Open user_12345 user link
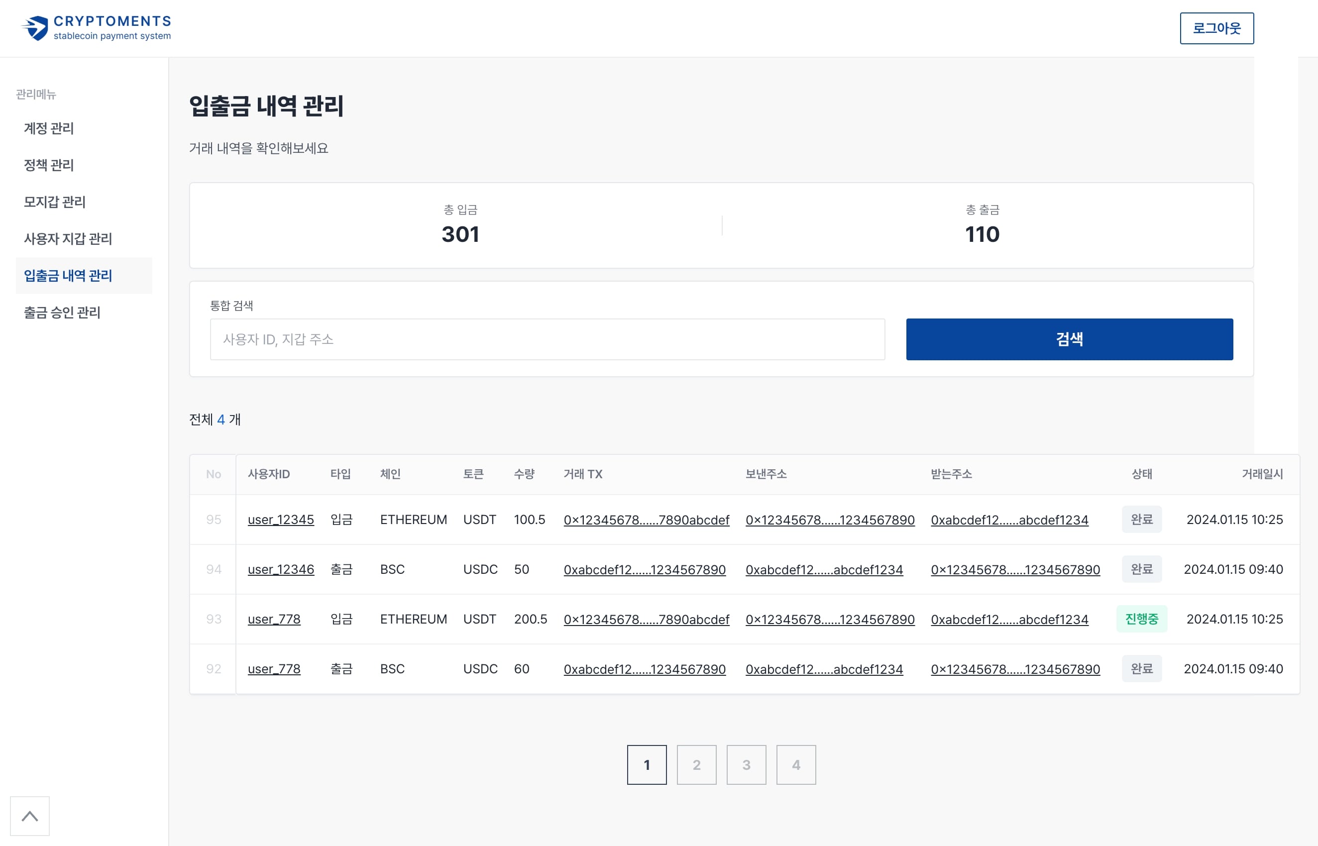The width and height of the screenshot is (1318, 846). point(281,520)
